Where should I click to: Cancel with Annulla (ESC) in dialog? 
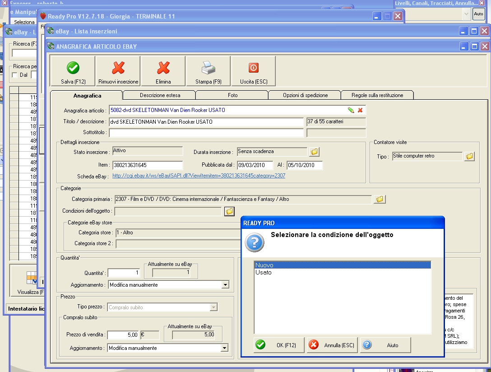(x=332, y=345)
